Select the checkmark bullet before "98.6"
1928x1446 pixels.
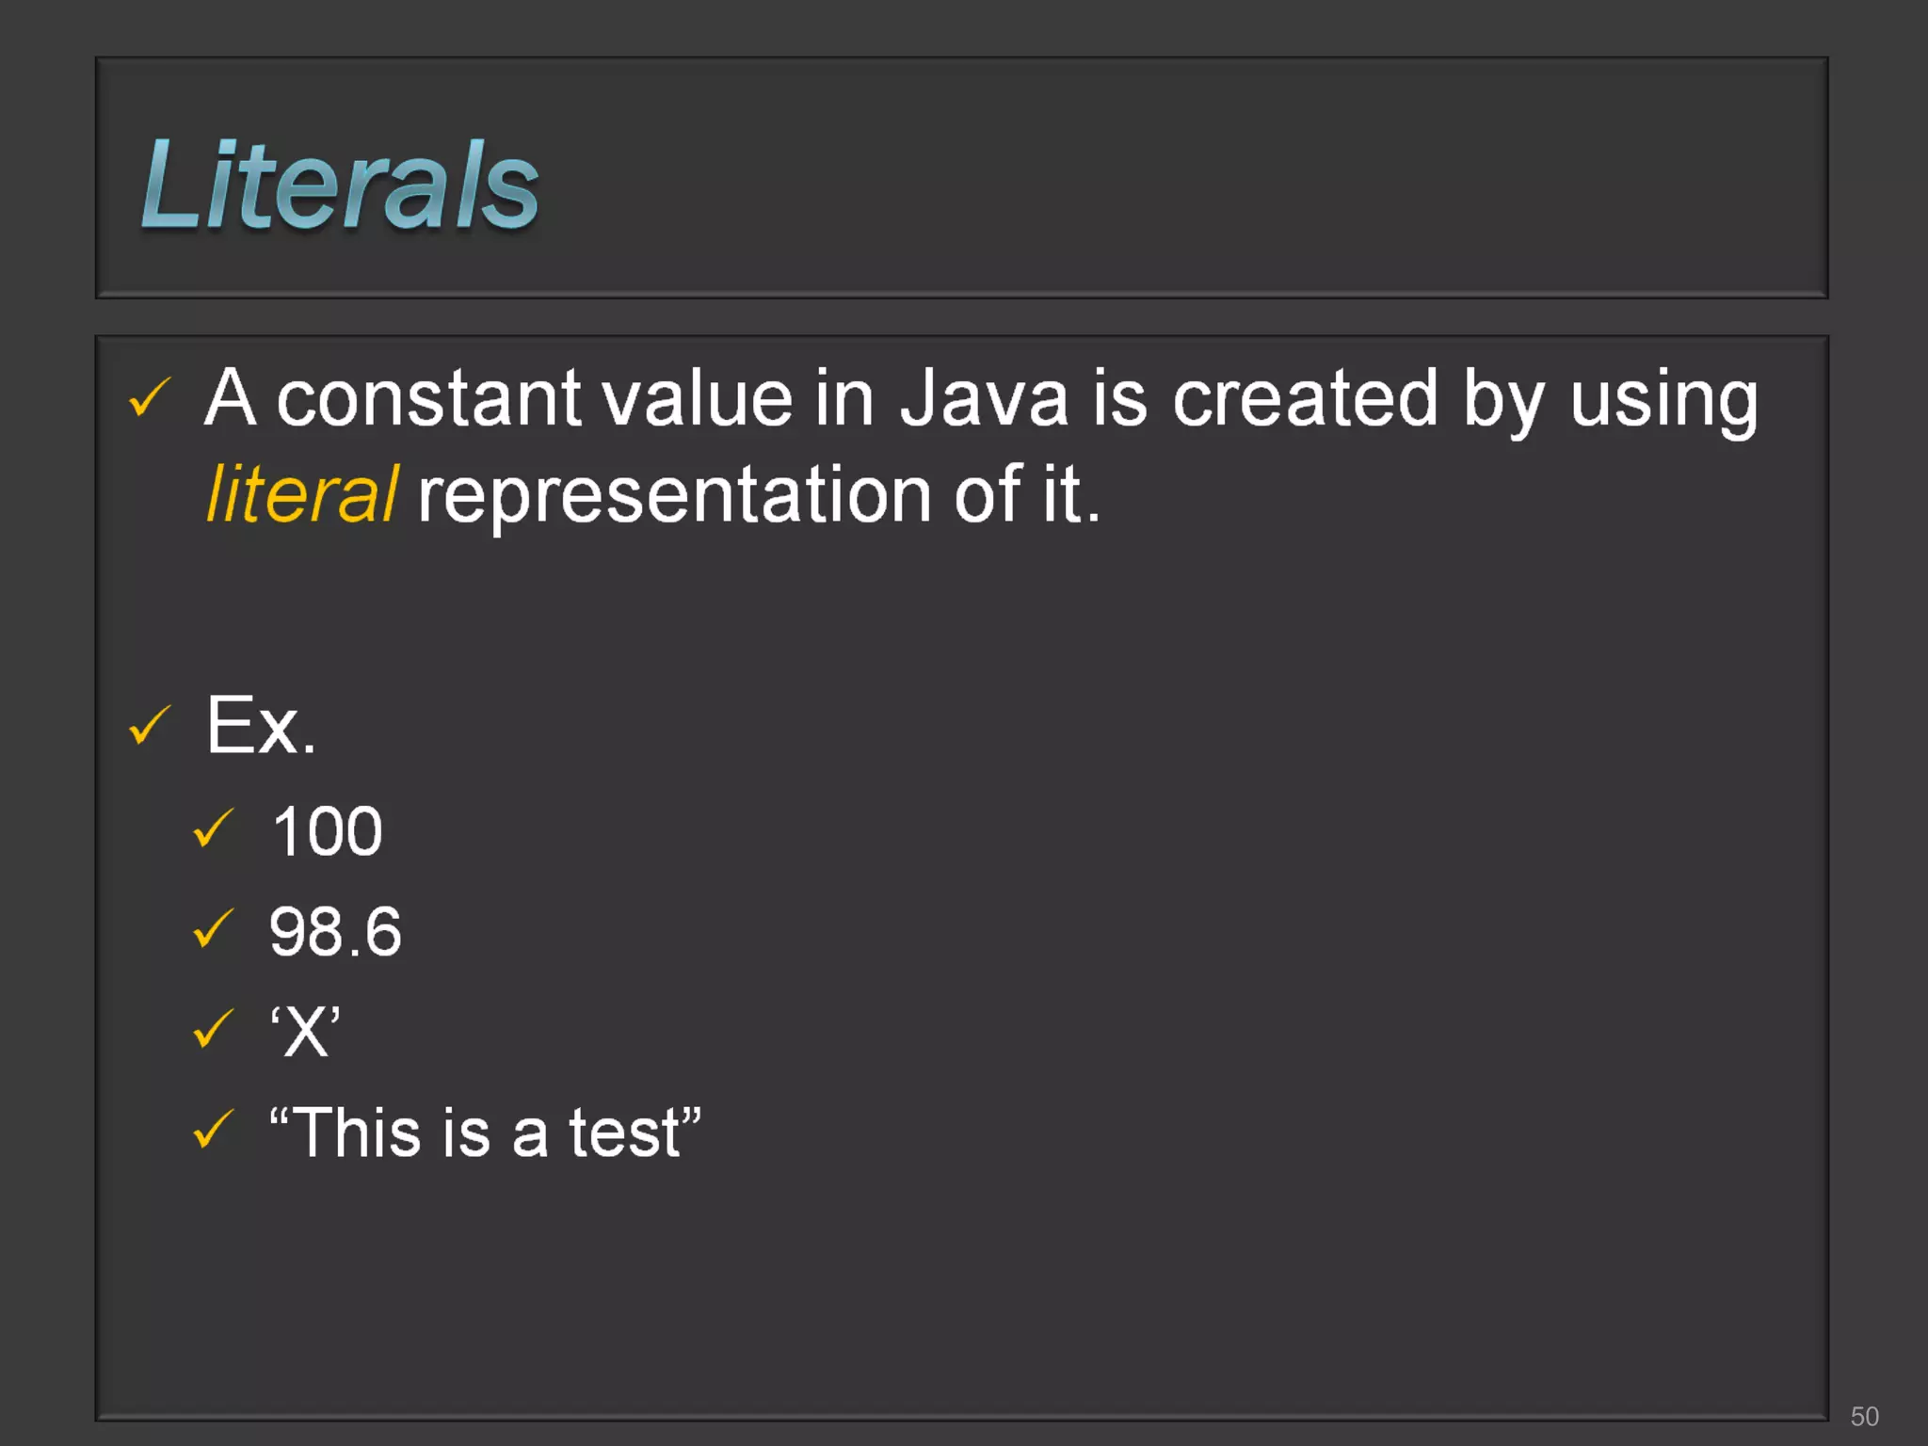point(213,929)
